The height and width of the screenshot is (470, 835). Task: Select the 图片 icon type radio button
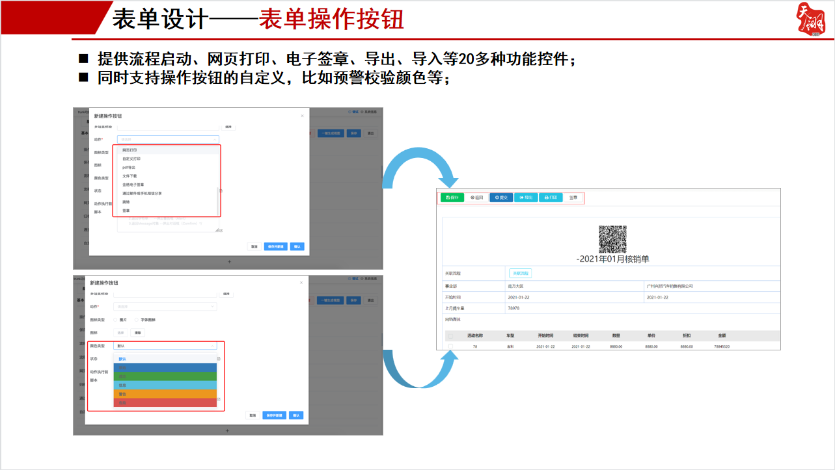[115, 319]
